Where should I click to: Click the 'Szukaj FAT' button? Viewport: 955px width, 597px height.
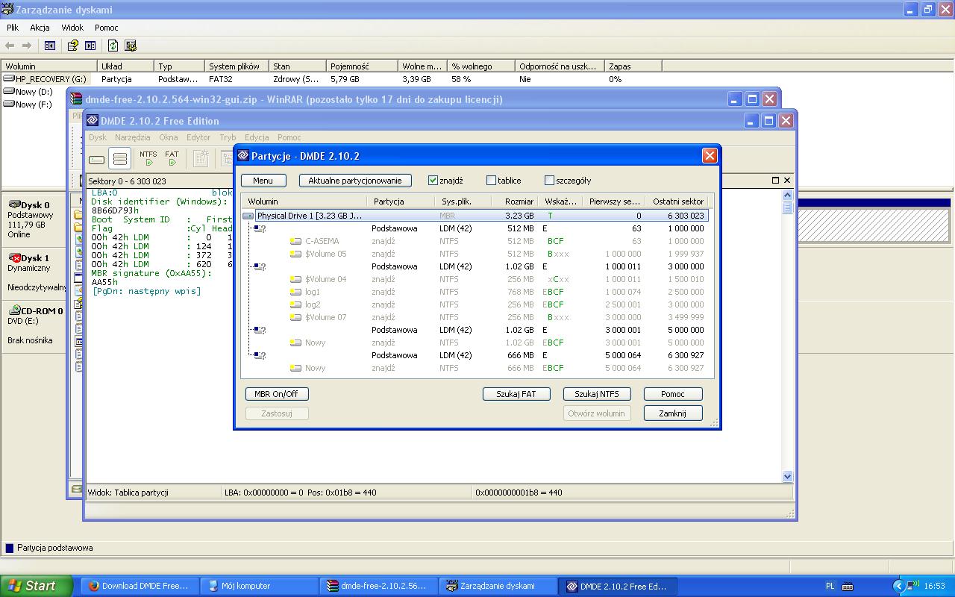tap(516, 394)
